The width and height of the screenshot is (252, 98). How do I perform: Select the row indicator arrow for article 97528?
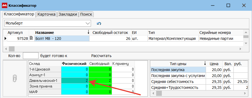point(5,38)
